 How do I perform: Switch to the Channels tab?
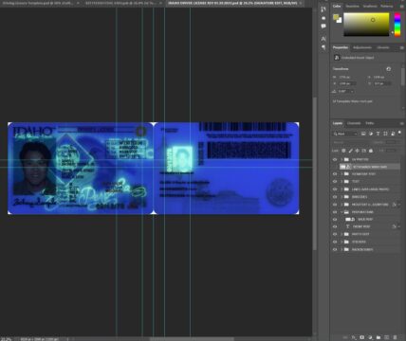click(x=354, y=123)
